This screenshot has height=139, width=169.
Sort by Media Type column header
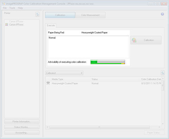coord(57,79)
